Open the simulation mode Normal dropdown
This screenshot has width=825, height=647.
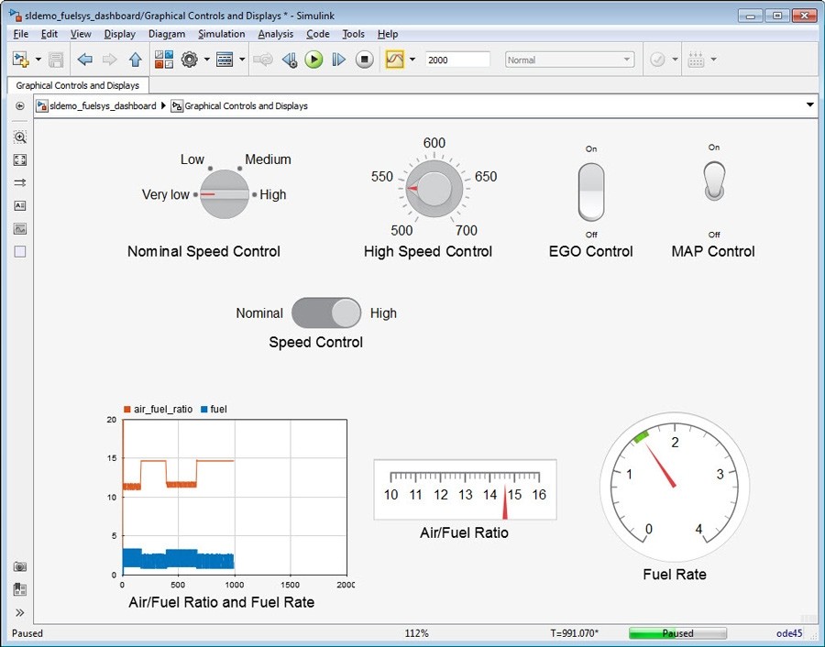[569, 60]
